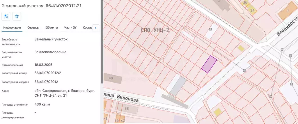Open the Объекты tab
Image resolution: width=298 pixels, height=124 pixels.
coord(52,28)
